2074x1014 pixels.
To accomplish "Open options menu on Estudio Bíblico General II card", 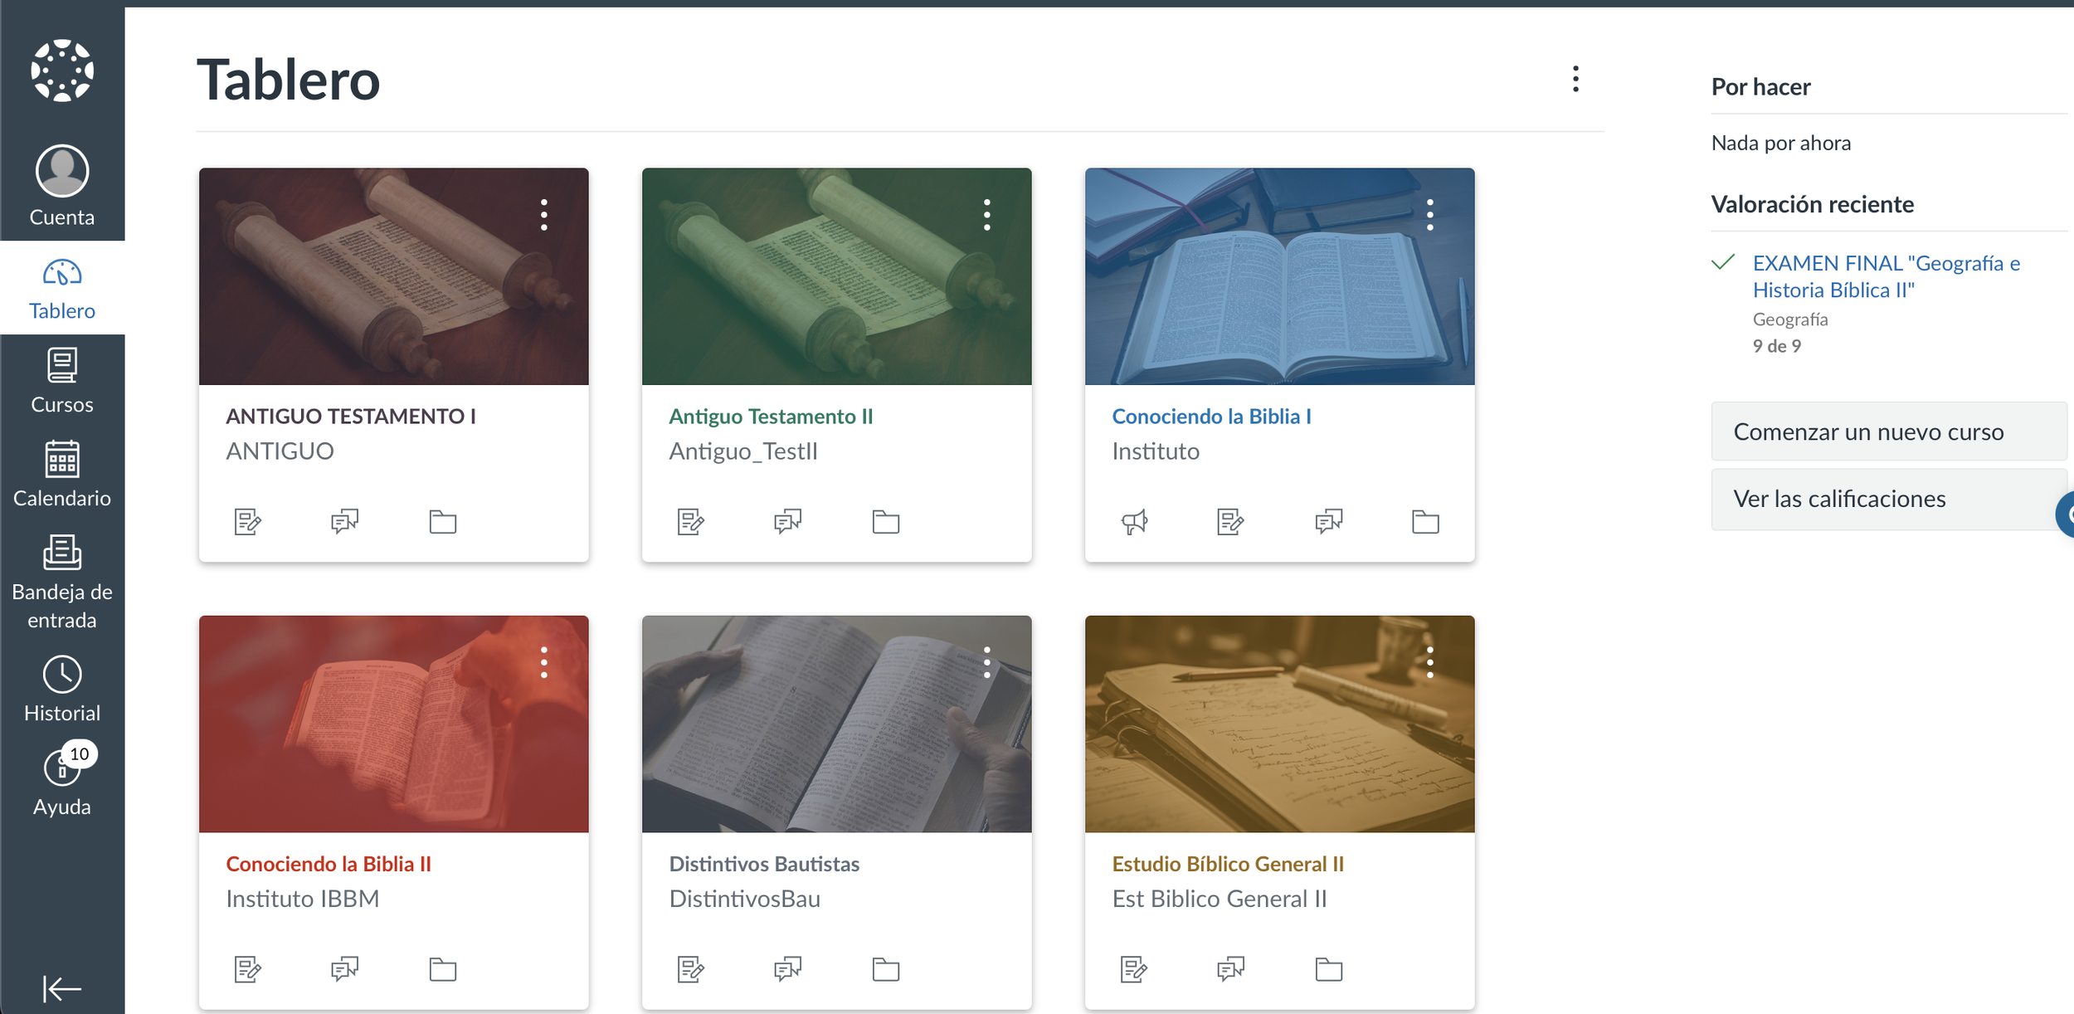I will (1429, 662).
